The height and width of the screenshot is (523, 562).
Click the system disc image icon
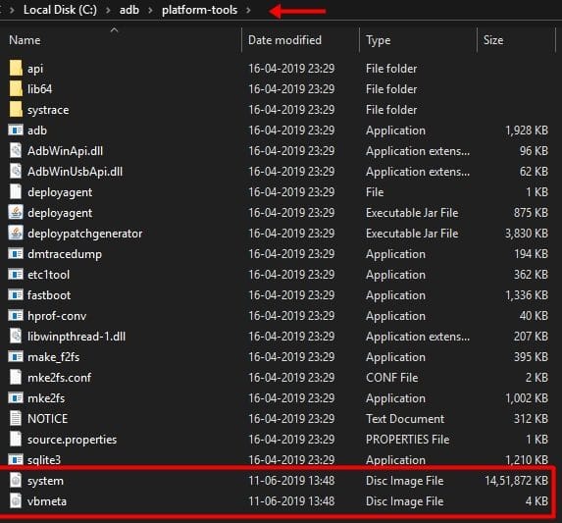[16, 481]
